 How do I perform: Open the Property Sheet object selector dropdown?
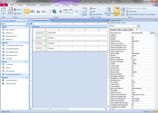coord(138,26)
